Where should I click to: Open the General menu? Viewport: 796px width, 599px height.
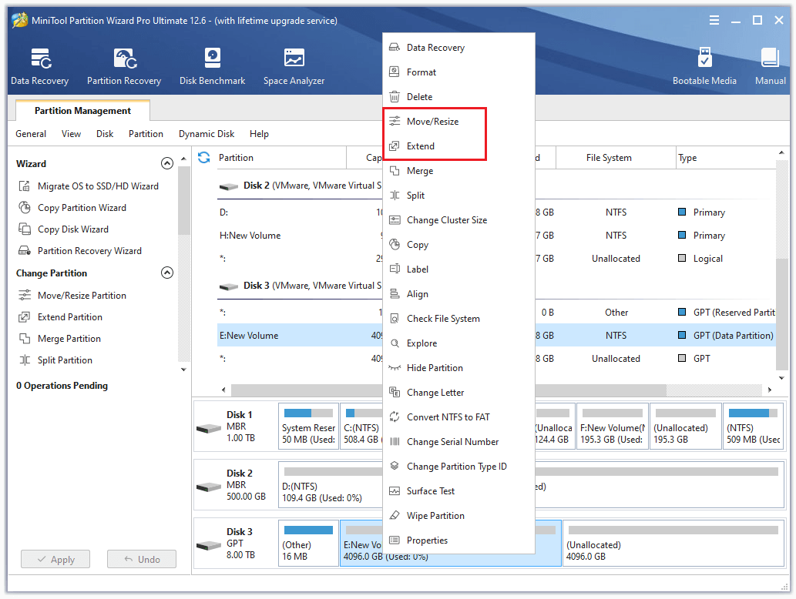(31, 134)
